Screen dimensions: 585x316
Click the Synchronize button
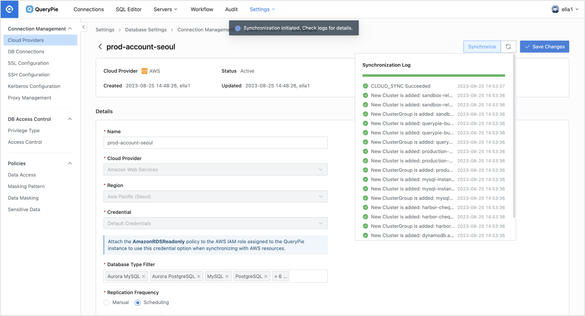point(482,47)
